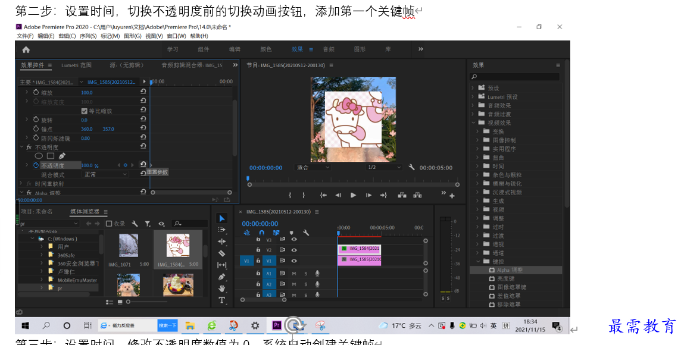This screenshot has width=681, height=345.
Task: Click the Lift button in Program monitor
Action: 402,195
